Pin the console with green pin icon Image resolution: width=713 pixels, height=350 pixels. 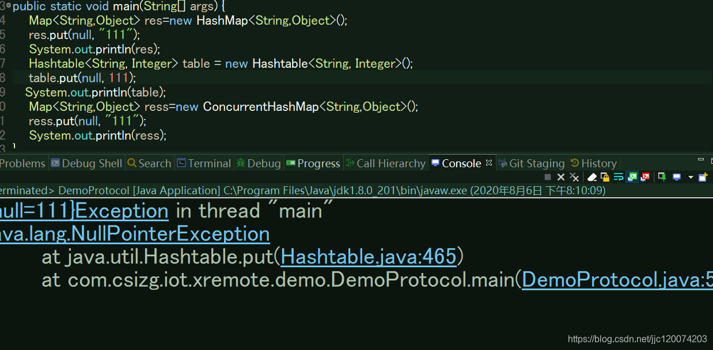tap(662, 177)
